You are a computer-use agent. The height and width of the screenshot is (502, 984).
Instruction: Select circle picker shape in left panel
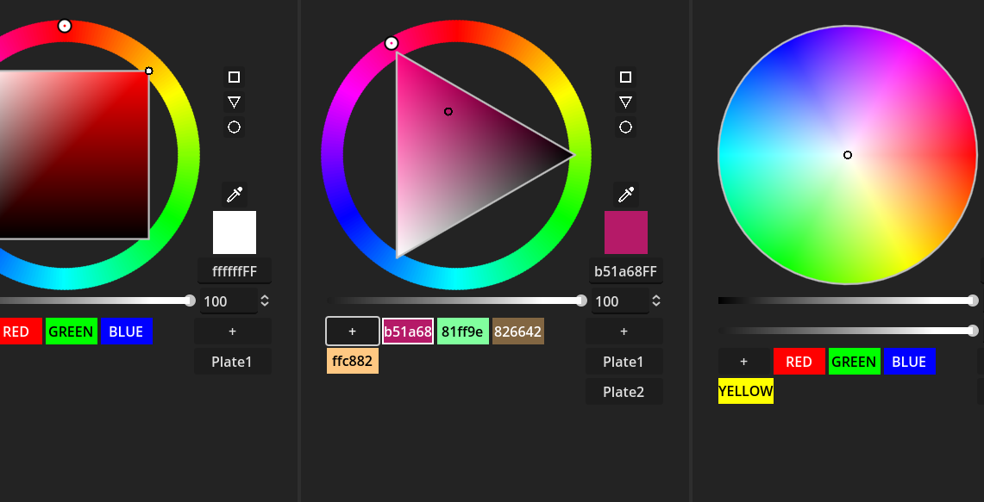[234, 127]
